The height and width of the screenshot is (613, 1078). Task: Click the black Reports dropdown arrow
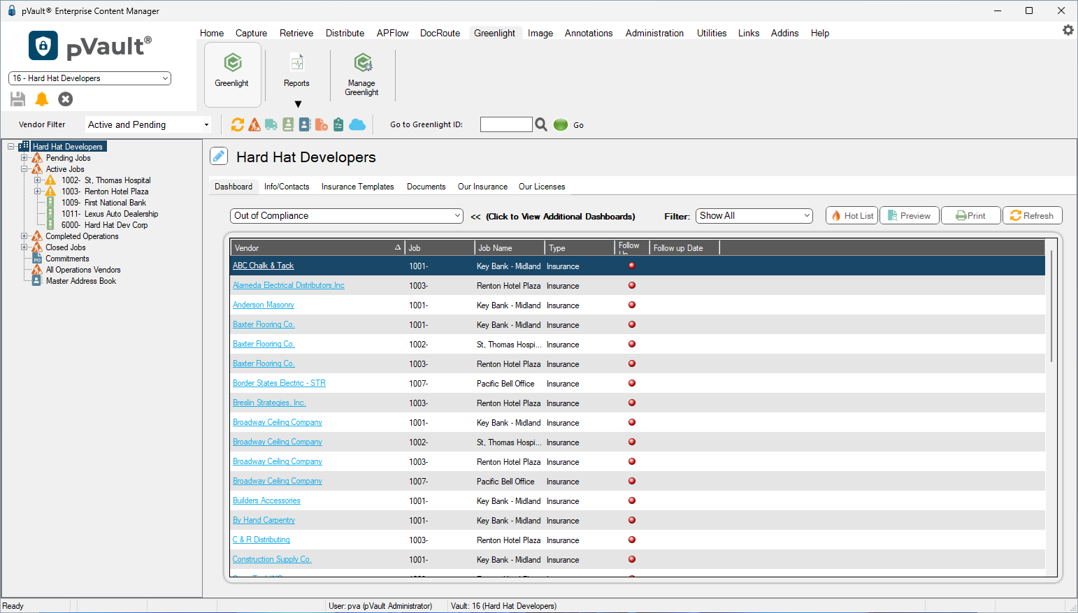[298, 104]
